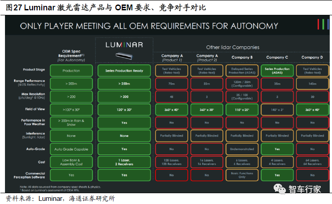Select the 'Company B' column header
Screen dimensions: 332x204
pos(242,57)
